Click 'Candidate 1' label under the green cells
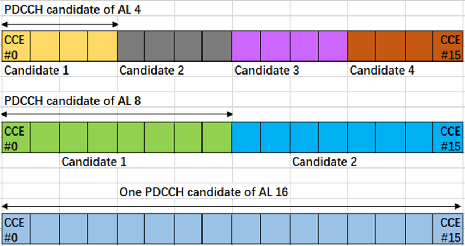The height and width of the screenshot is (246, 465). 94,162
